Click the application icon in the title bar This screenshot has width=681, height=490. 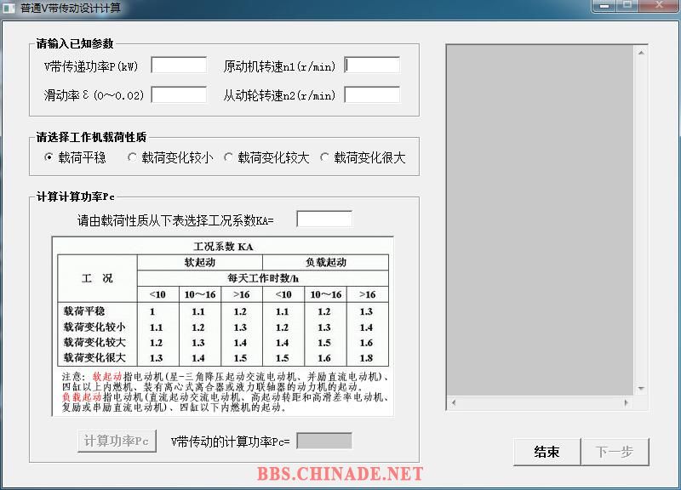[x=9, y=8]
